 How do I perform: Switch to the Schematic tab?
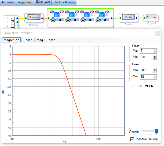pos(43,2)
